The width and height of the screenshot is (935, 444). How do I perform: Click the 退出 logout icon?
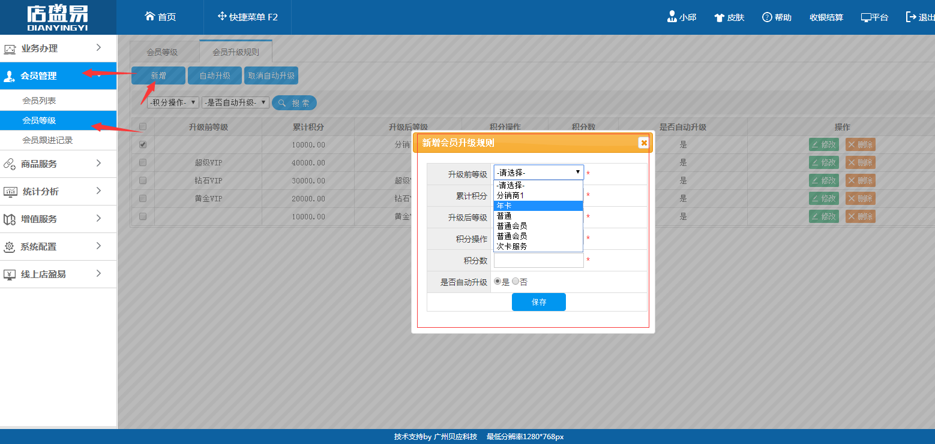[911, 17]
